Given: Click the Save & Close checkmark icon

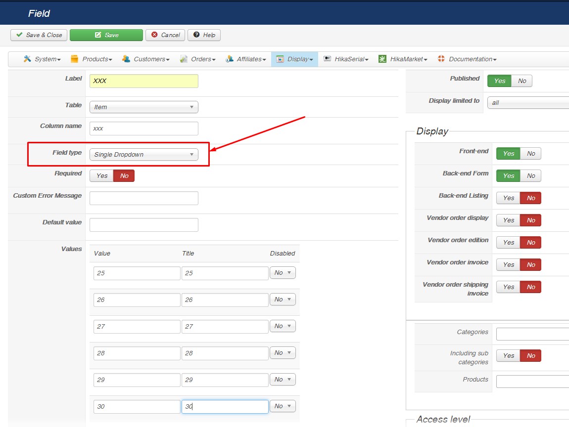Looking at the screenshot, I should pos(19,35).
